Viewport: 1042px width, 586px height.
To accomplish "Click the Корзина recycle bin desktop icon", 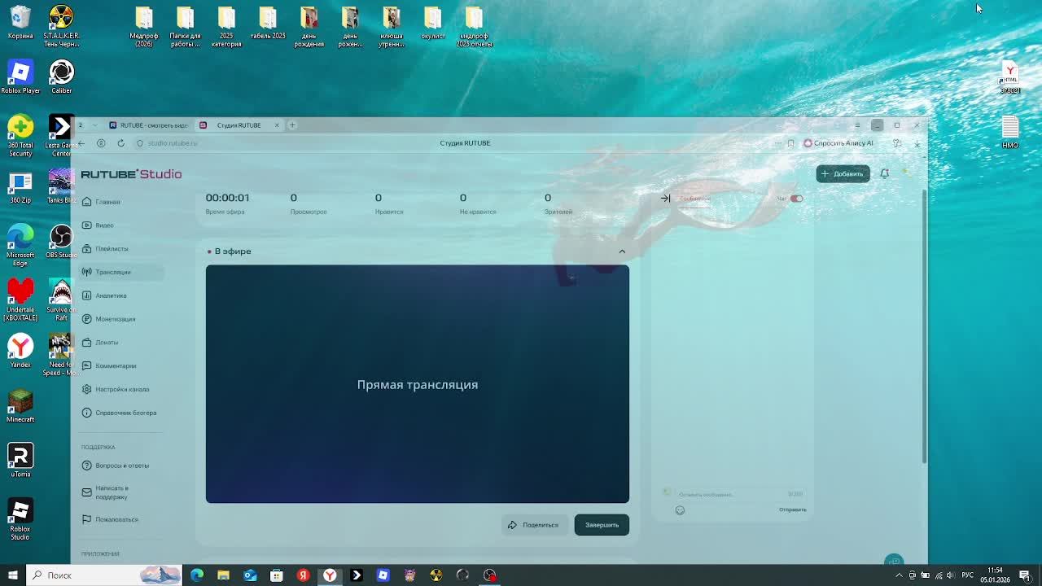I will click(x=20, y=23).
